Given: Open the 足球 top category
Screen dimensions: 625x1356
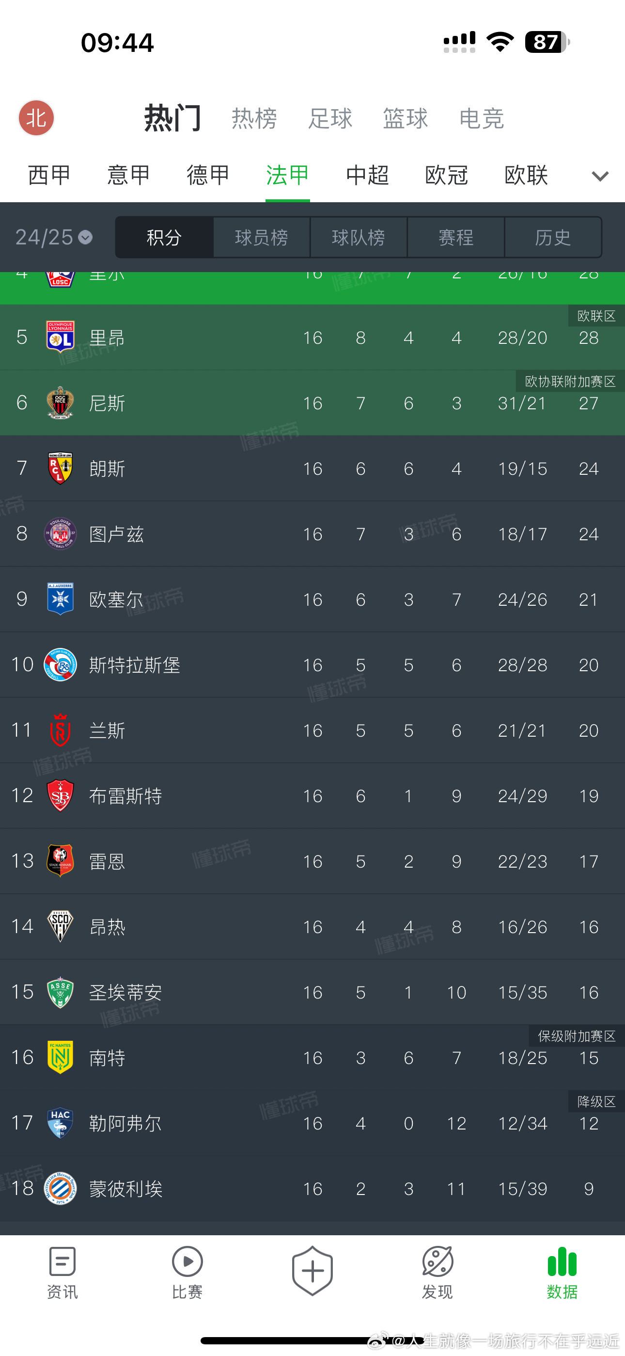Looking at the screenshot, I should 330,118.
